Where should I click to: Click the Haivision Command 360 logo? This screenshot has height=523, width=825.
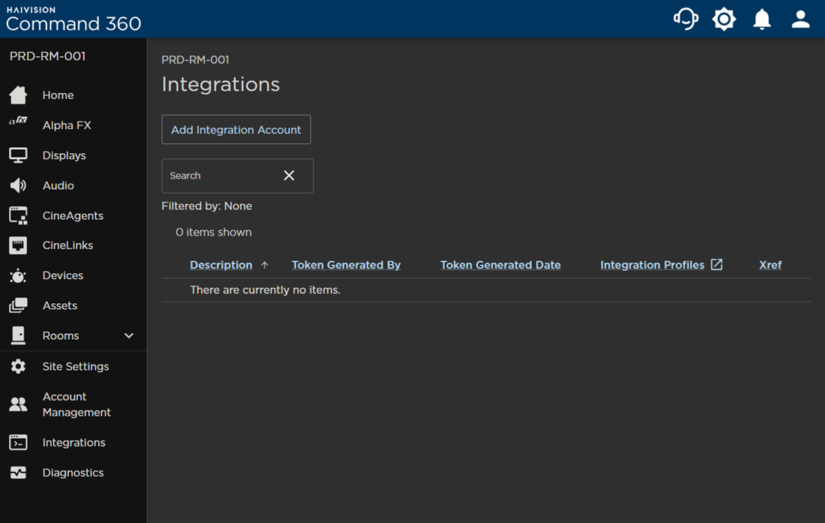[x=73, y=19]
